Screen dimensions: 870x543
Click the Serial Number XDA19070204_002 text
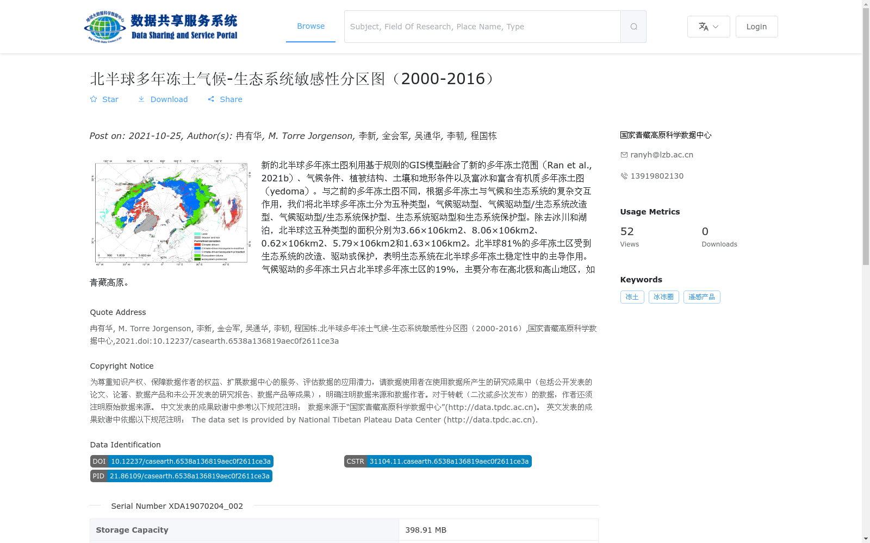click(x=177, y=506)
